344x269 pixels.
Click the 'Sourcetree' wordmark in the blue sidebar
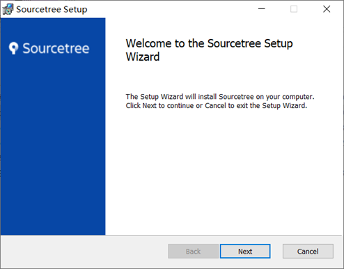[x=56, y=48]
